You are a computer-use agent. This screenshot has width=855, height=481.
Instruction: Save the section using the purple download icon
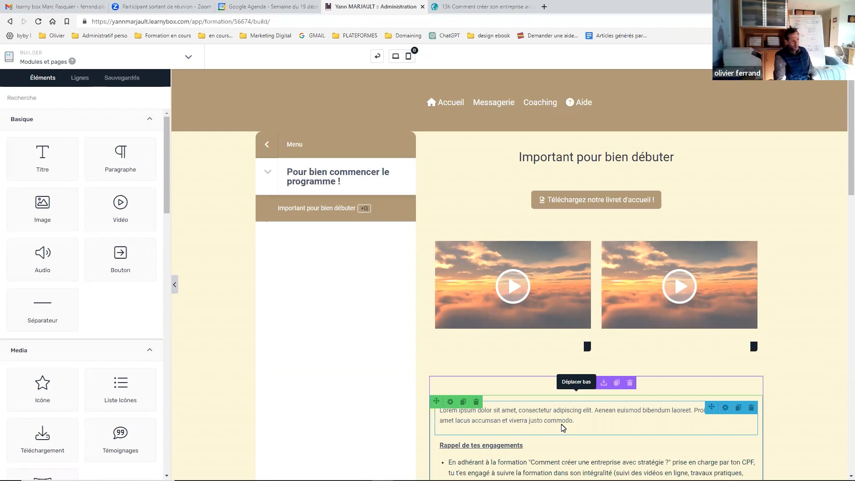coord(604,383)
